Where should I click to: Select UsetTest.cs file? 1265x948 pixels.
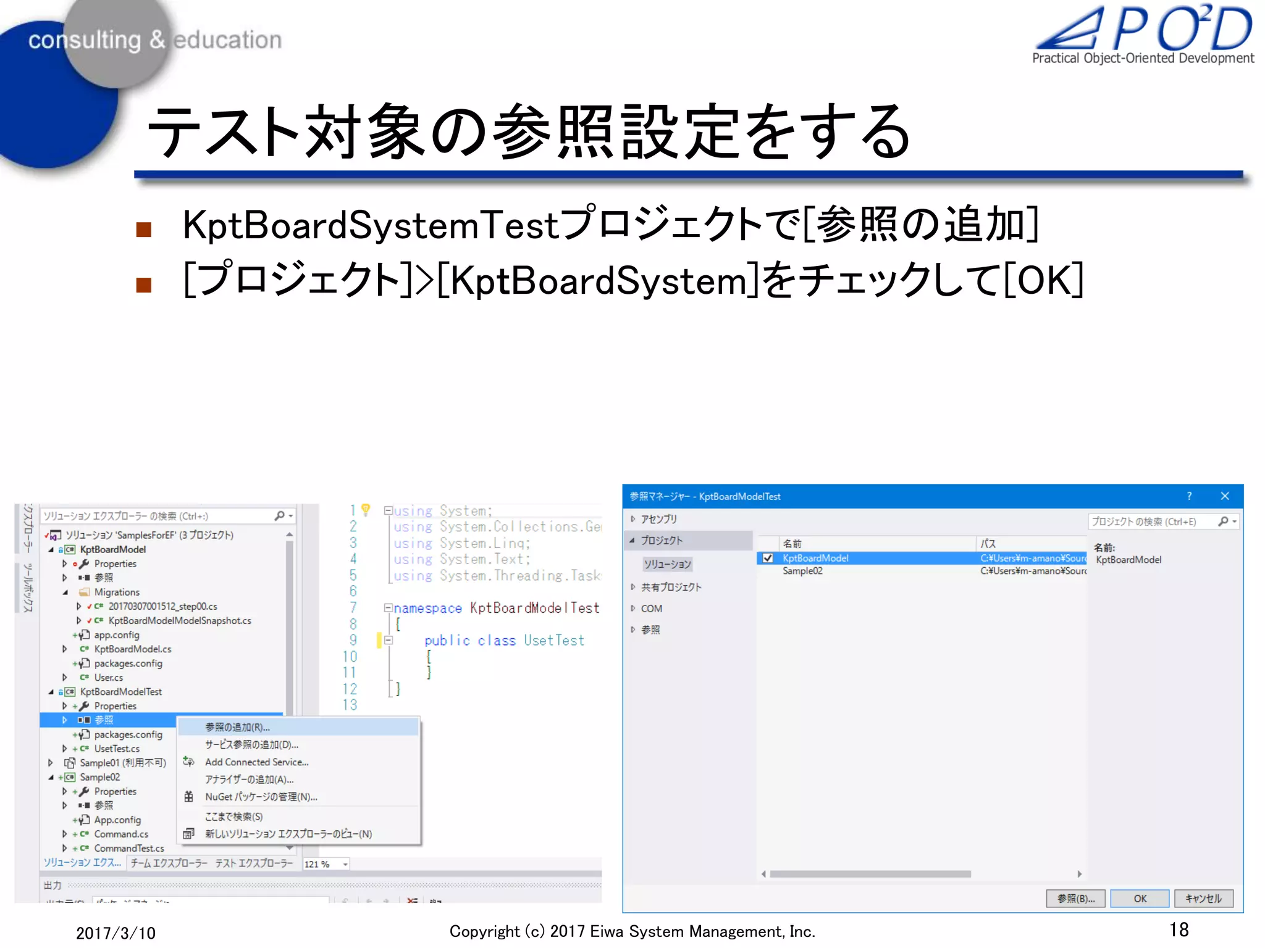coord(117,748)
